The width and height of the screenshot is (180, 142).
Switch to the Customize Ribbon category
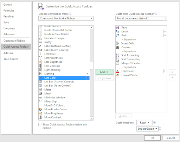(14, 41)
